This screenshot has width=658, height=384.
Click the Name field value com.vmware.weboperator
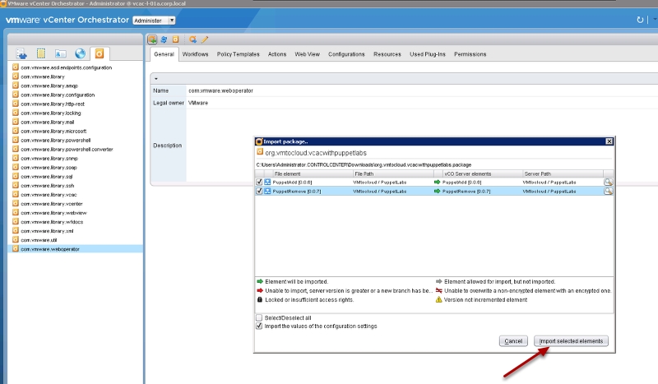point(220,90)
